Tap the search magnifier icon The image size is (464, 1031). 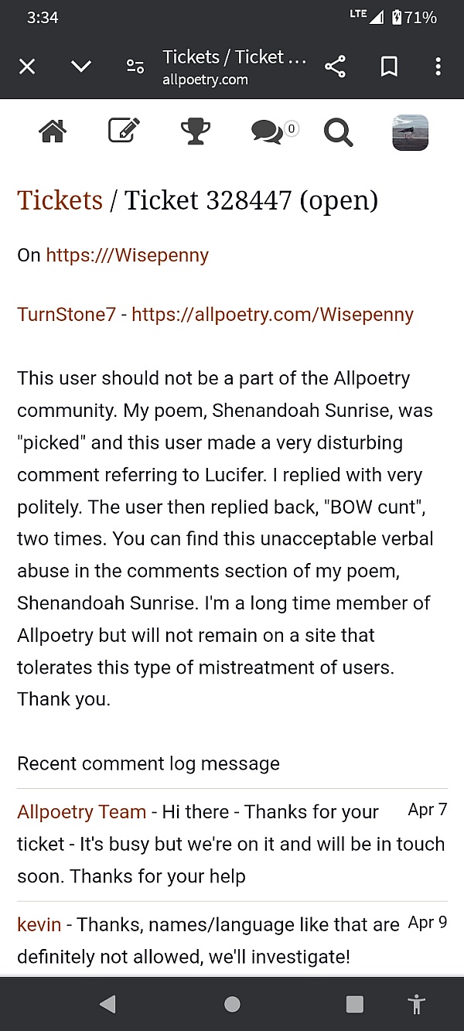click(x=338, y=132)
